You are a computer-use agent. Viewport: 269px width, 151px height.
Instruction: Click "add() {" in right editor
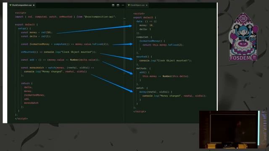144,73
